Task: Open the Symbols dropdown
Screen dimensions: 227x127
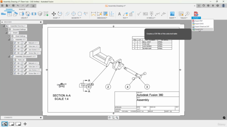Action: [x=151, y=18]
